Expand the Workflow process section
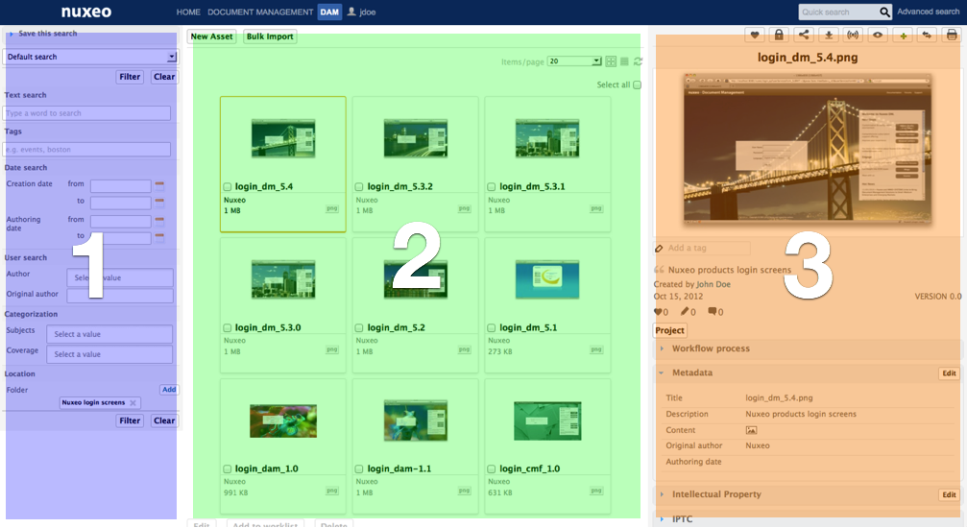 pyautogui.click(x=711, y=348)
